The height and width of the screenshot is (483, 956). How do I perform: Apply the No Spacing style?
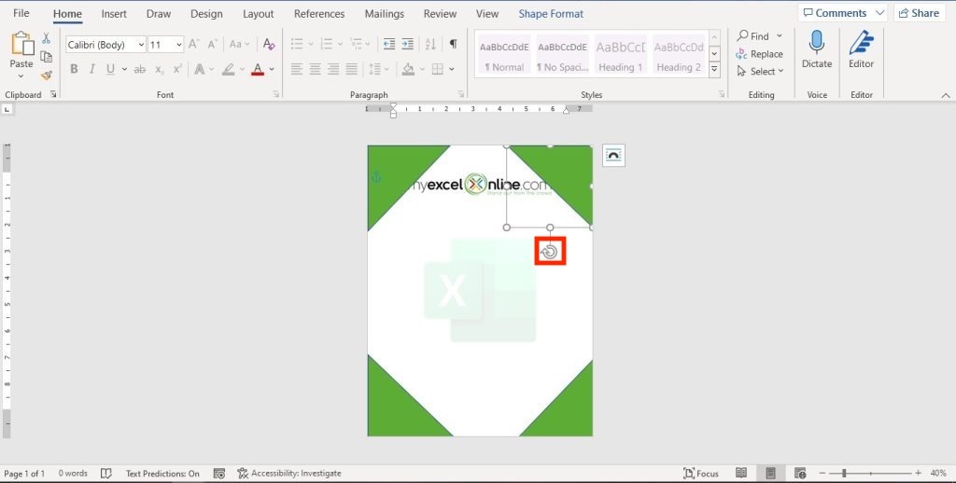pyautogui.click(x=562, y=56)
